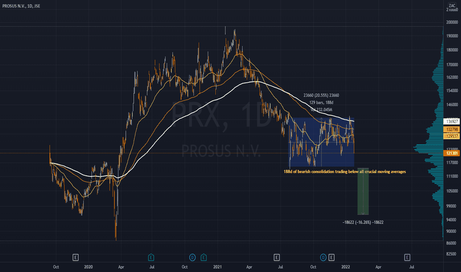Click the Oct label just before 2022
The width and height of the screenshot is (461, 272).
[314, 267]
